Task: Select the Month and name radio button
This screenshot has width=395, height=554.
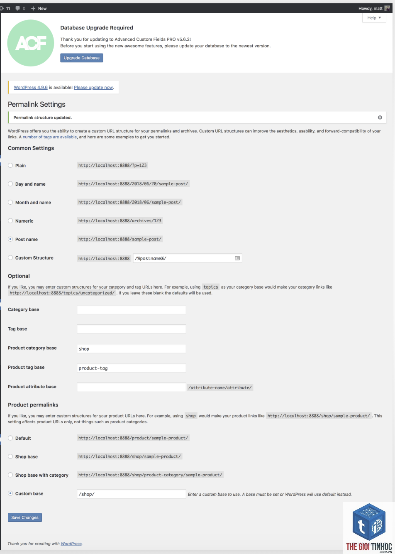Action: (x=10, y=202)
